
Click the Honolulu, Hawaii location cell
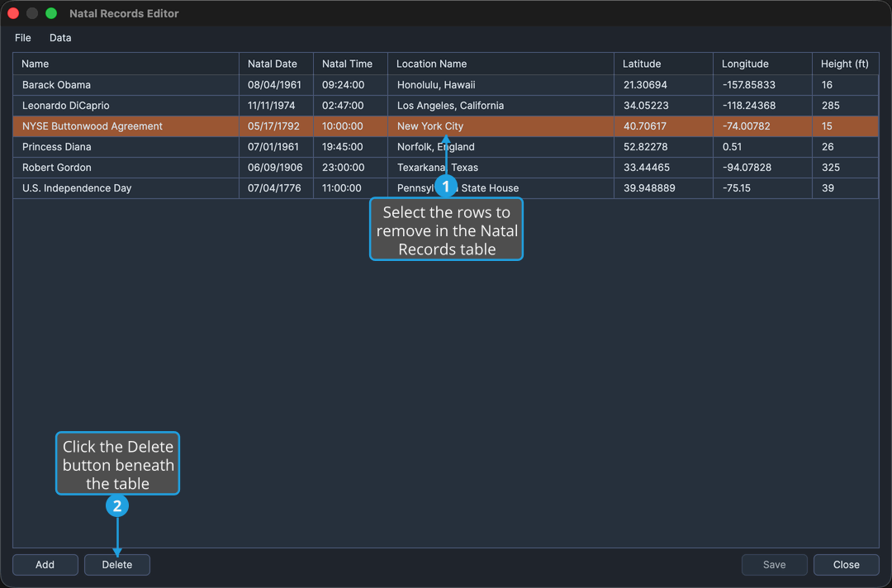(x=501, y=85)
